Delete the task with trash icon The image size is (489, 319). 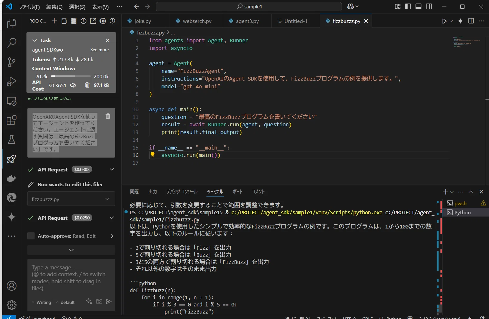click(87, 85)
